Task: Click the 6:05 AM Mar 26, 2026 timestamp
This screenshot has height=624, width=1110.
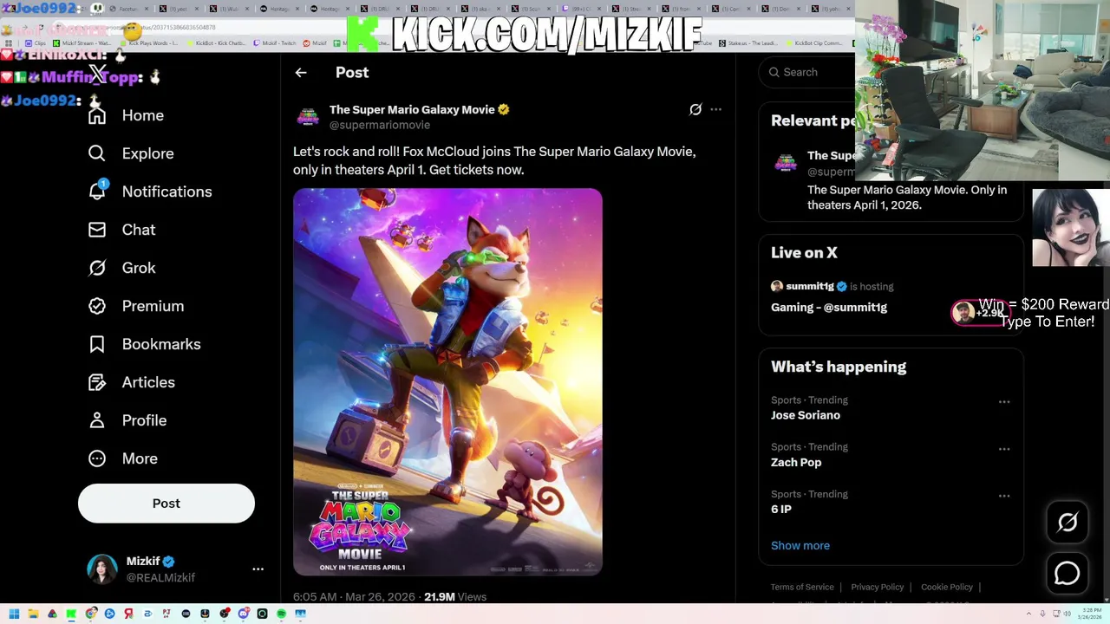Action: coord(356,597)
